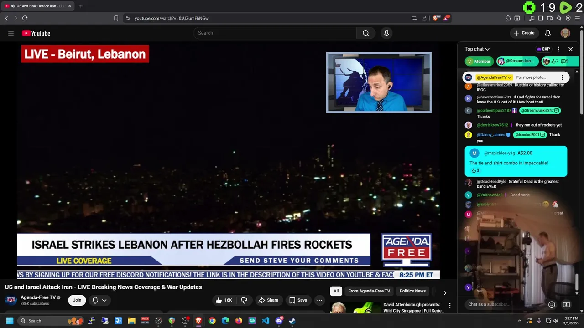
Task: Click the browser address bar URL
Action: tap(172, 18)
